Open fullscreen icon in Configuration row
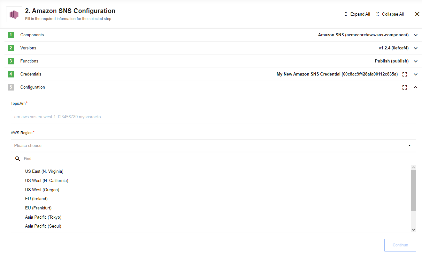The width and height of the screenshot is (422, 255). coord(405,87)
